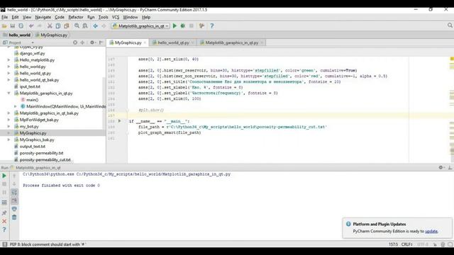
Task: Open Settings via wrench toolbar icon
Action: pyautogui.click(x=201, y=26)
